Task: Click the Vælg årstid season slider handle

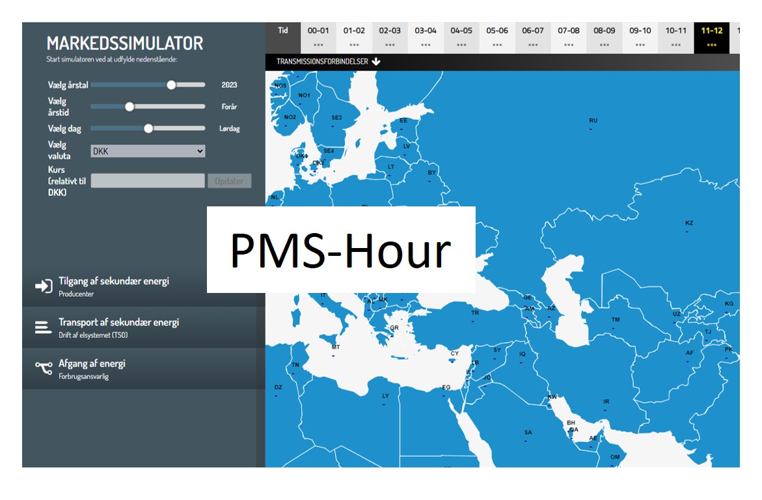Action: pyautogui.click(x=129, y=107)
